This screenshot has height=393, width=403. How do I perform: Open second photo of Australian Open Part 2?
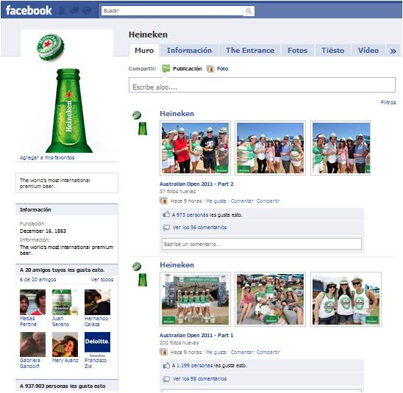tap(270, 148)
